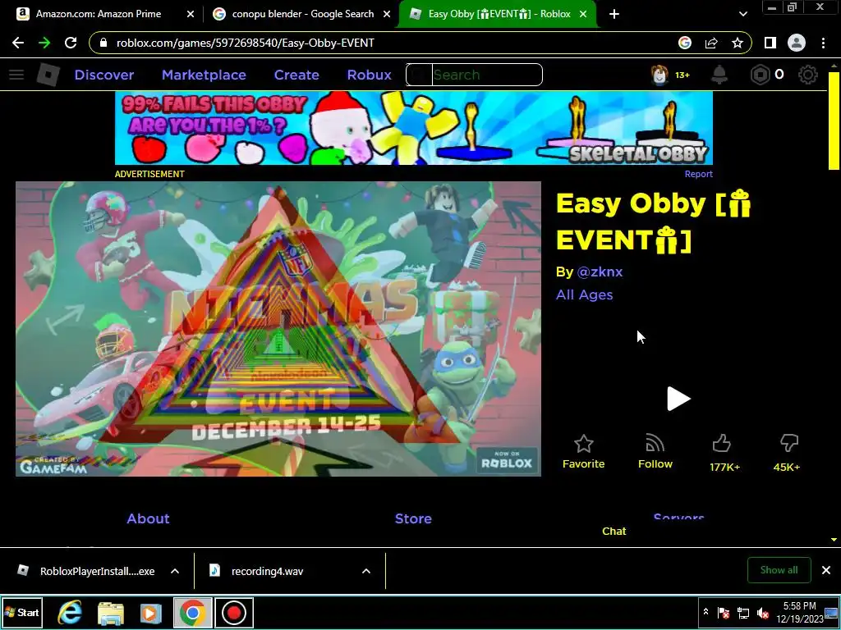Close the Amazon Prime tab
Viewport: 841px width, 630px height.
point(191,15)
